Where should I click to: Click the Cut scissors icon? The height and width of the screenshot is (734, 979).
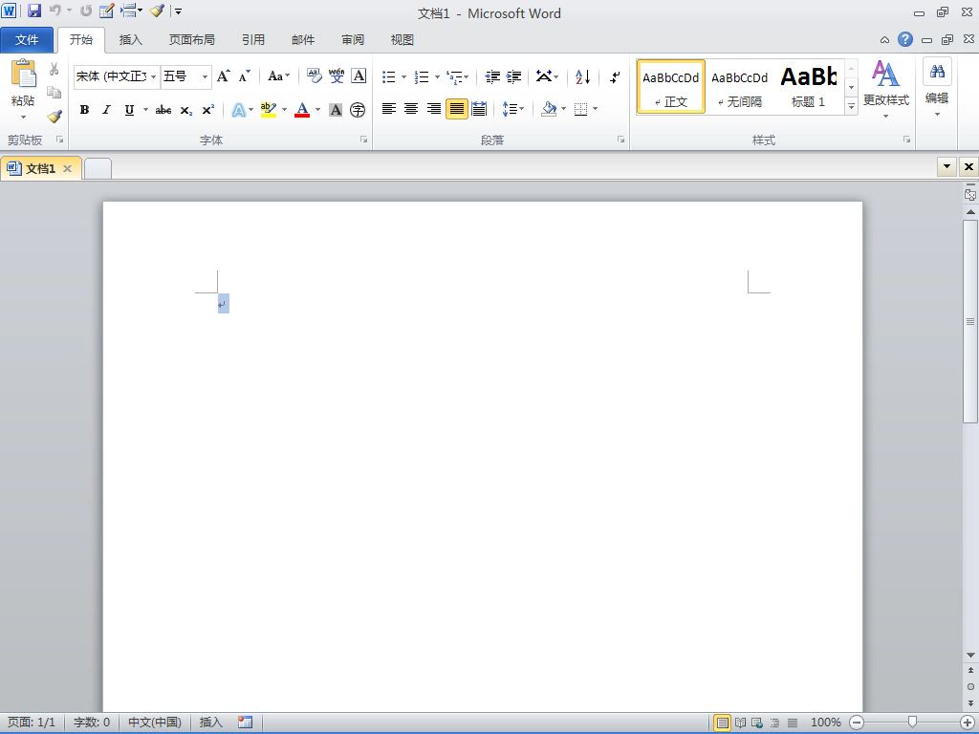tap(54, 69)
